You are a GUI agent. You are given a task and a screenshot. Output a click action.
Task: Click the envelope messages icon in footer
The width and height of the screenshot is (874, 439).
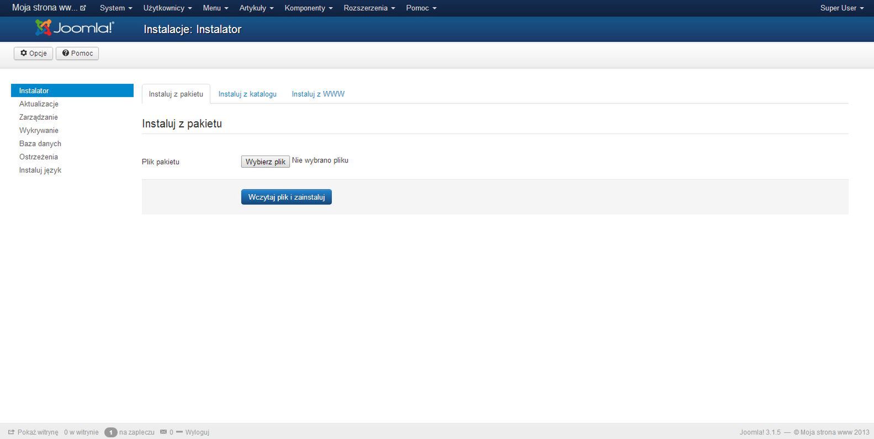pos(163,432)
